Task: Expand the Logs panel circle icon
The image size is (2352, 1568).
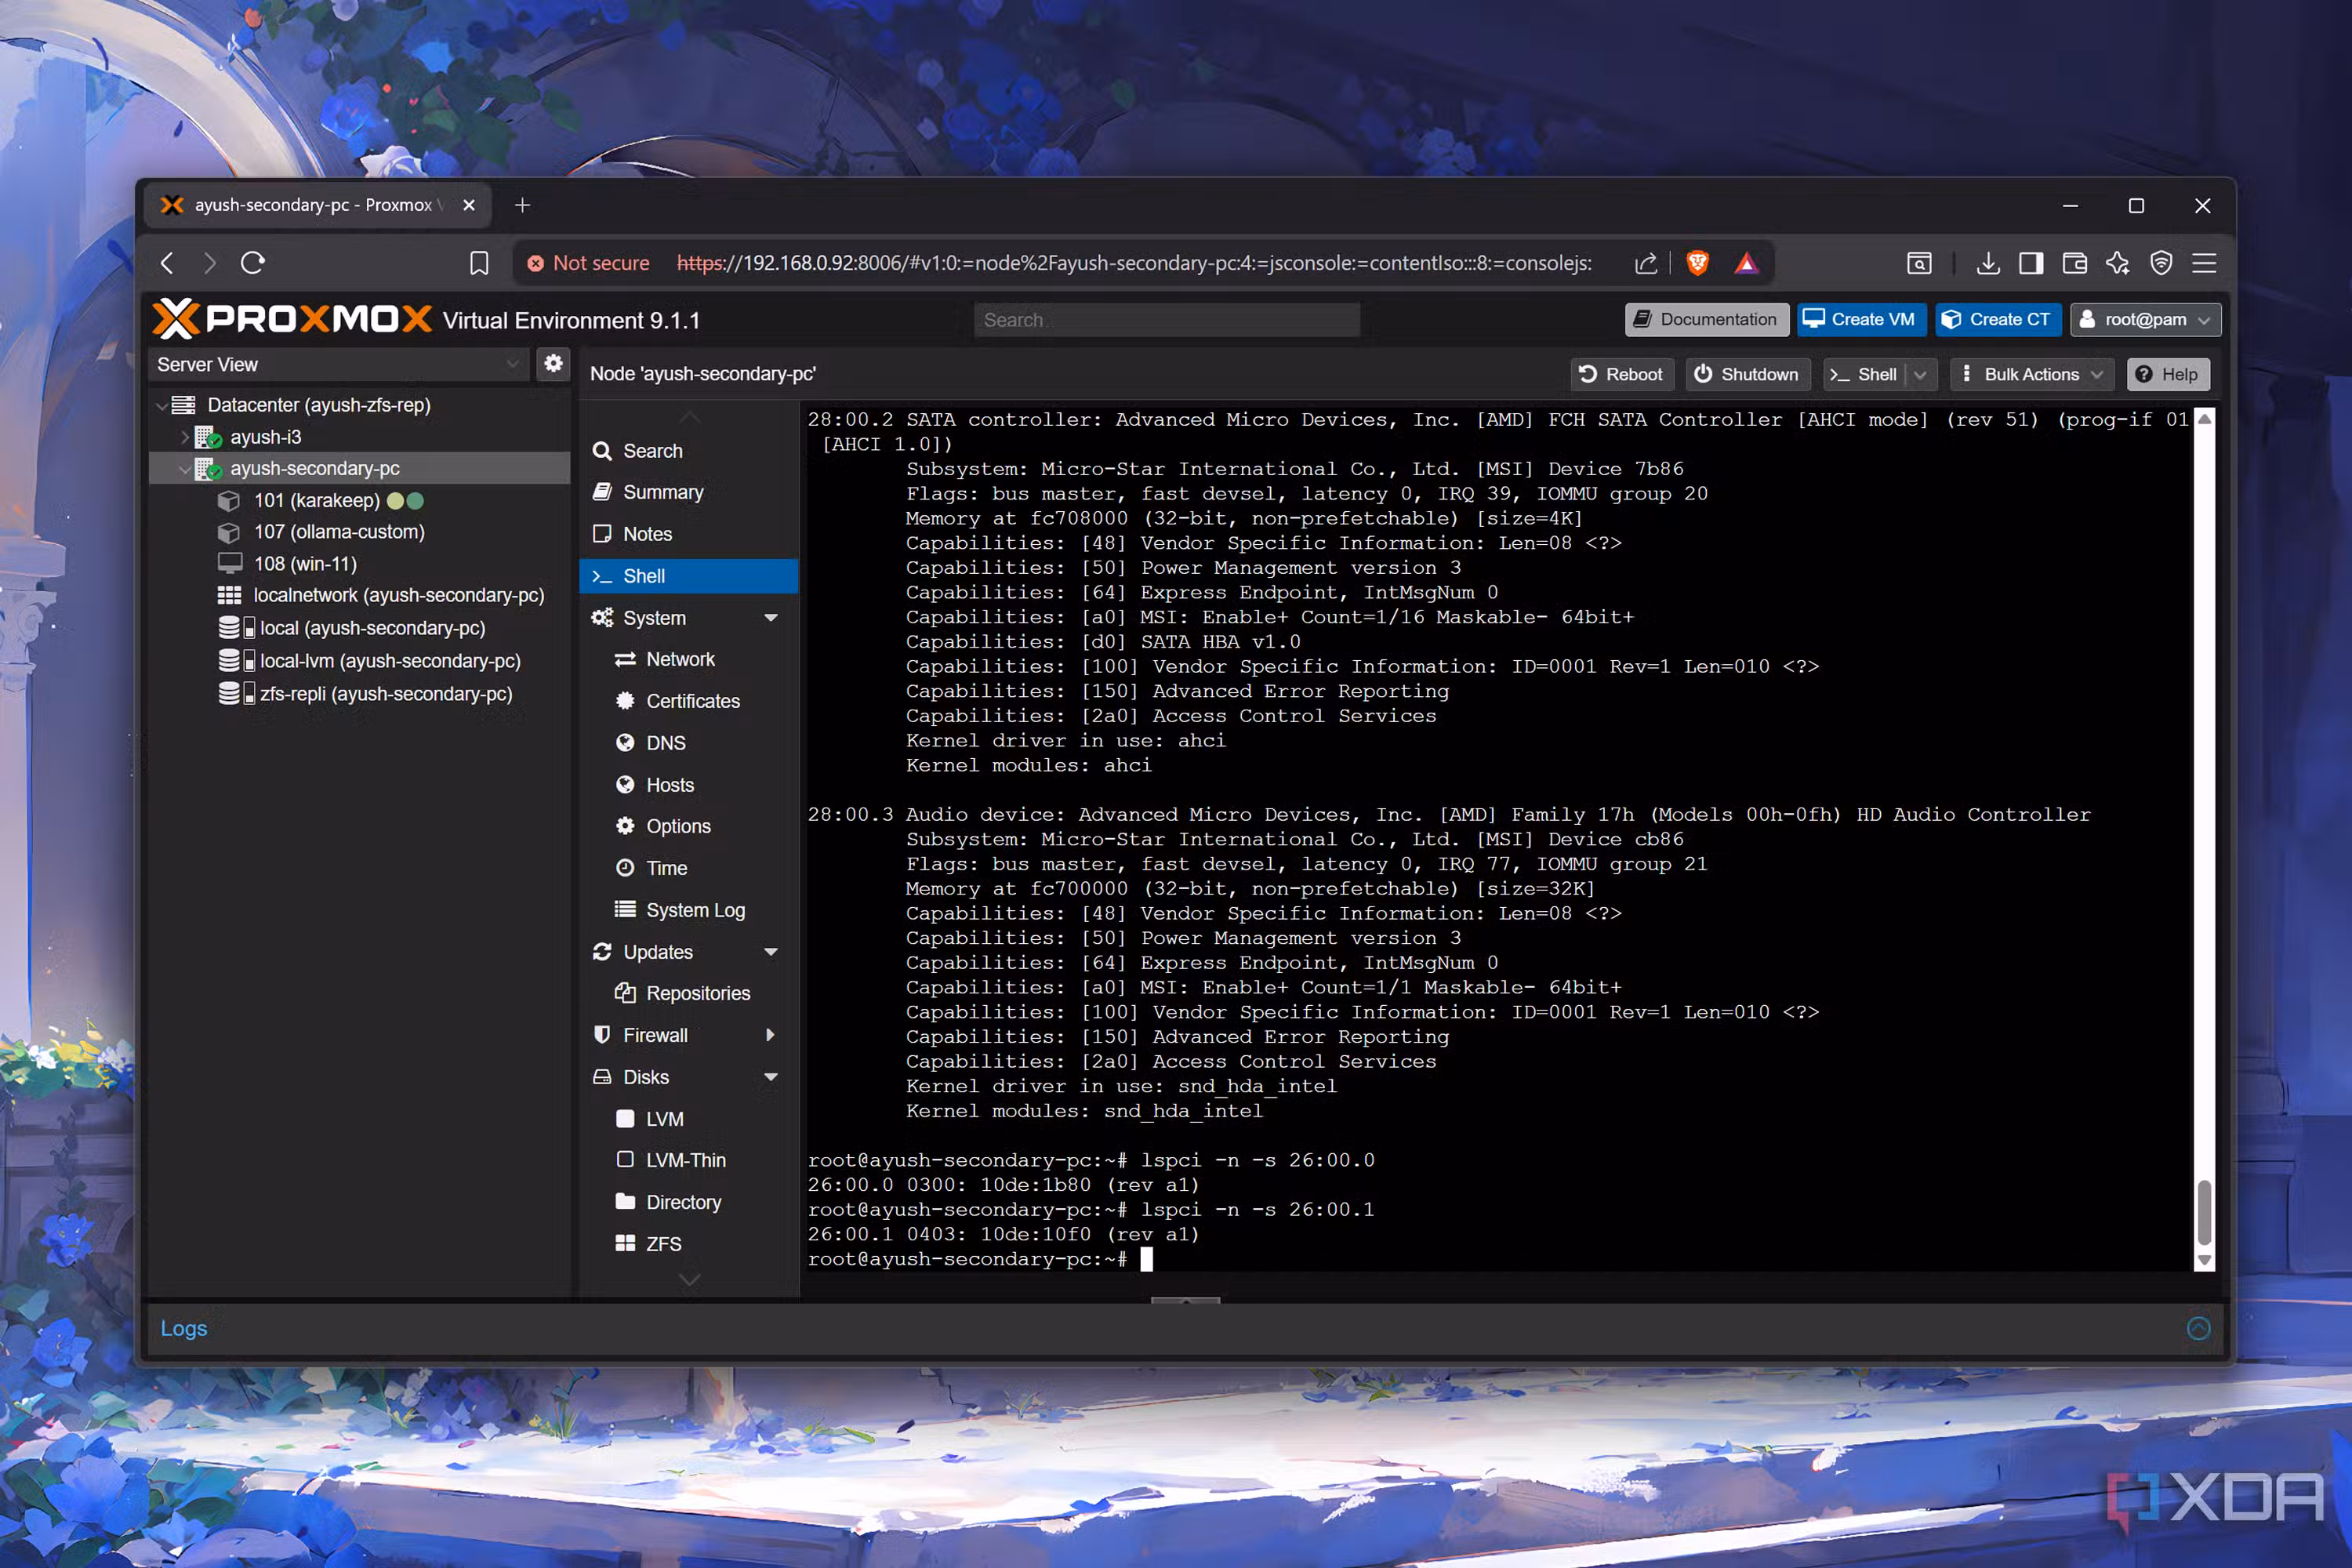Action: coord(2198,1328)
